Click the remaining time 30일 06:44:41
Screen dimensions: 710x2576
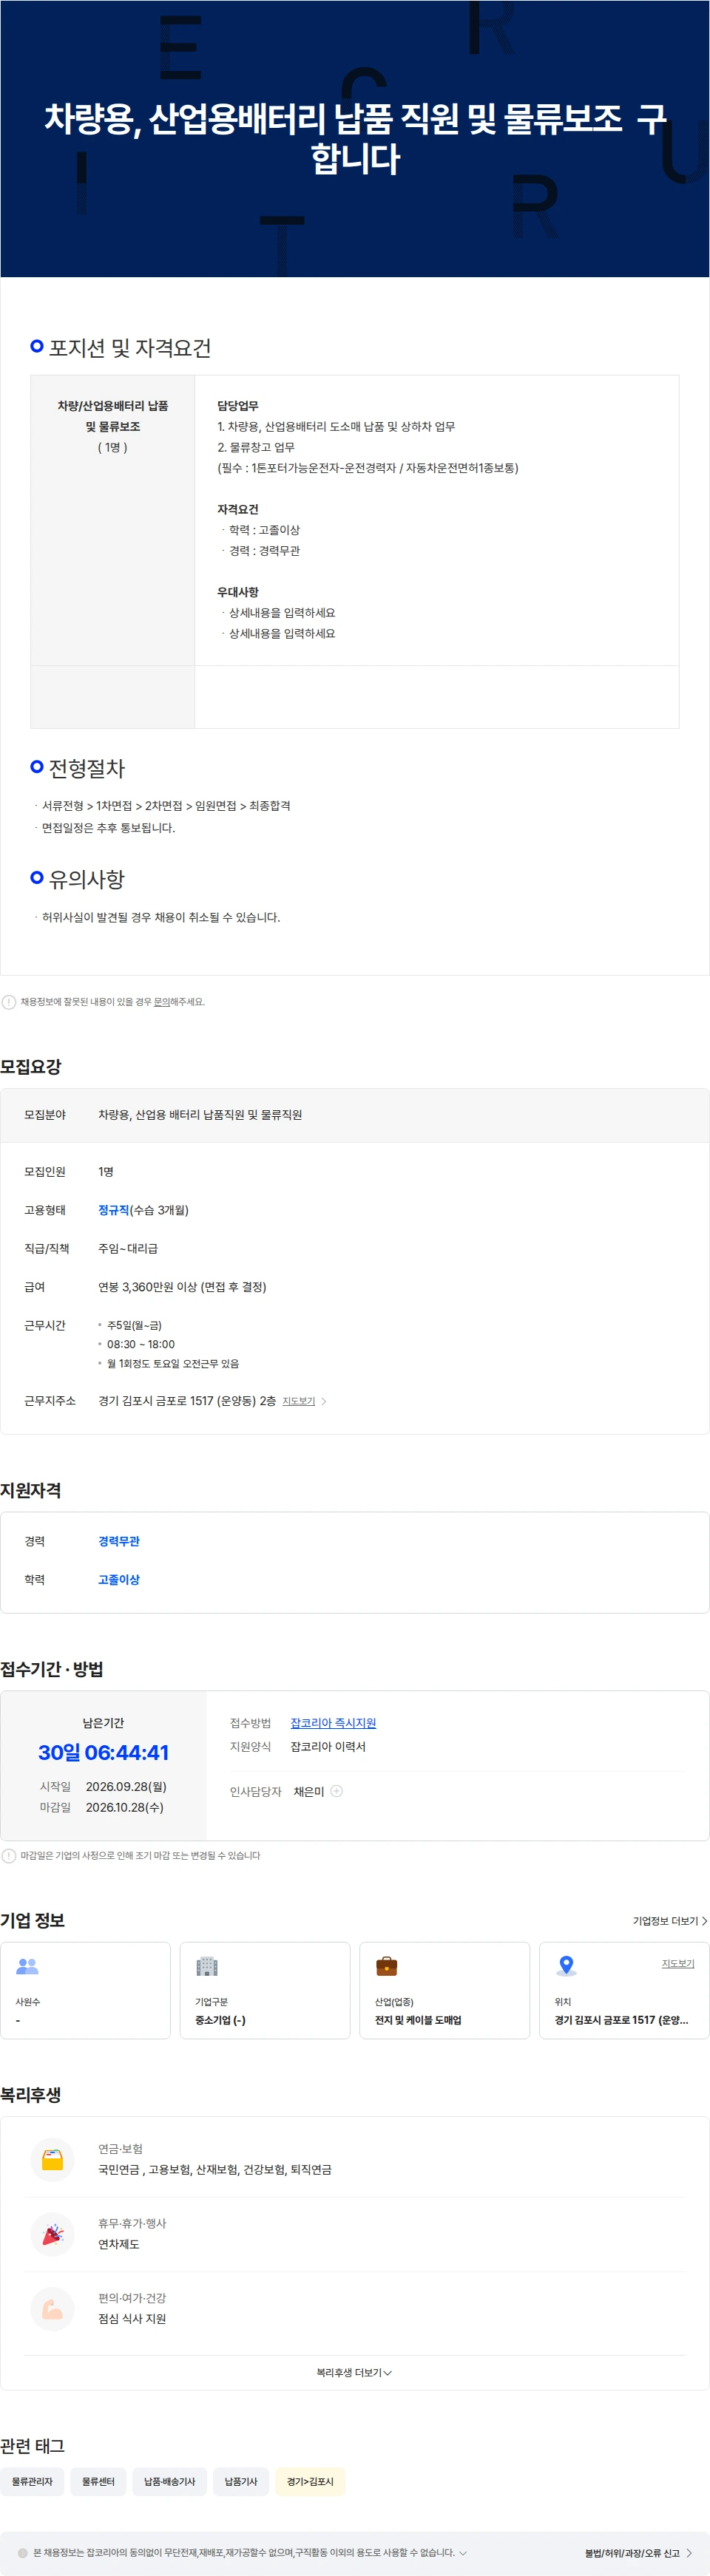pos(103,1752)
